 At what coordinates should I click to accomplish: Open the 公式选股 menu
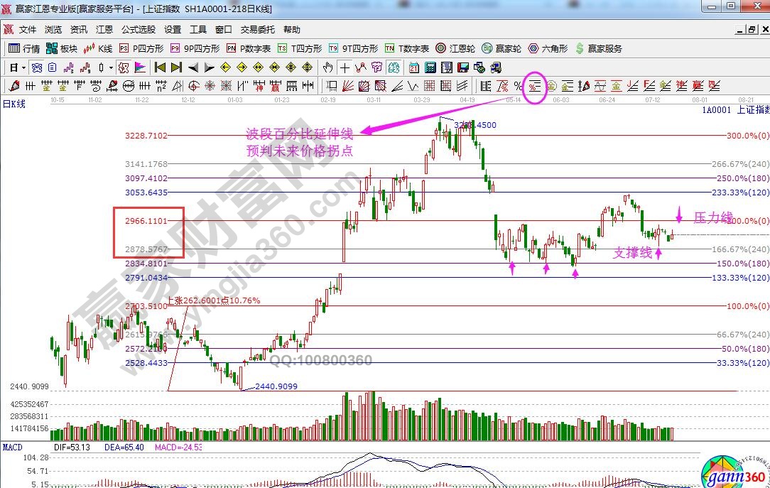click(139, 30)
